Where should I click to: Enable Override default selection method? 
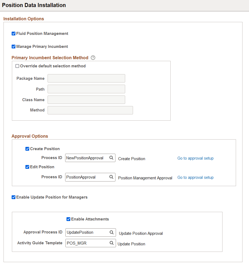(17, 66)
